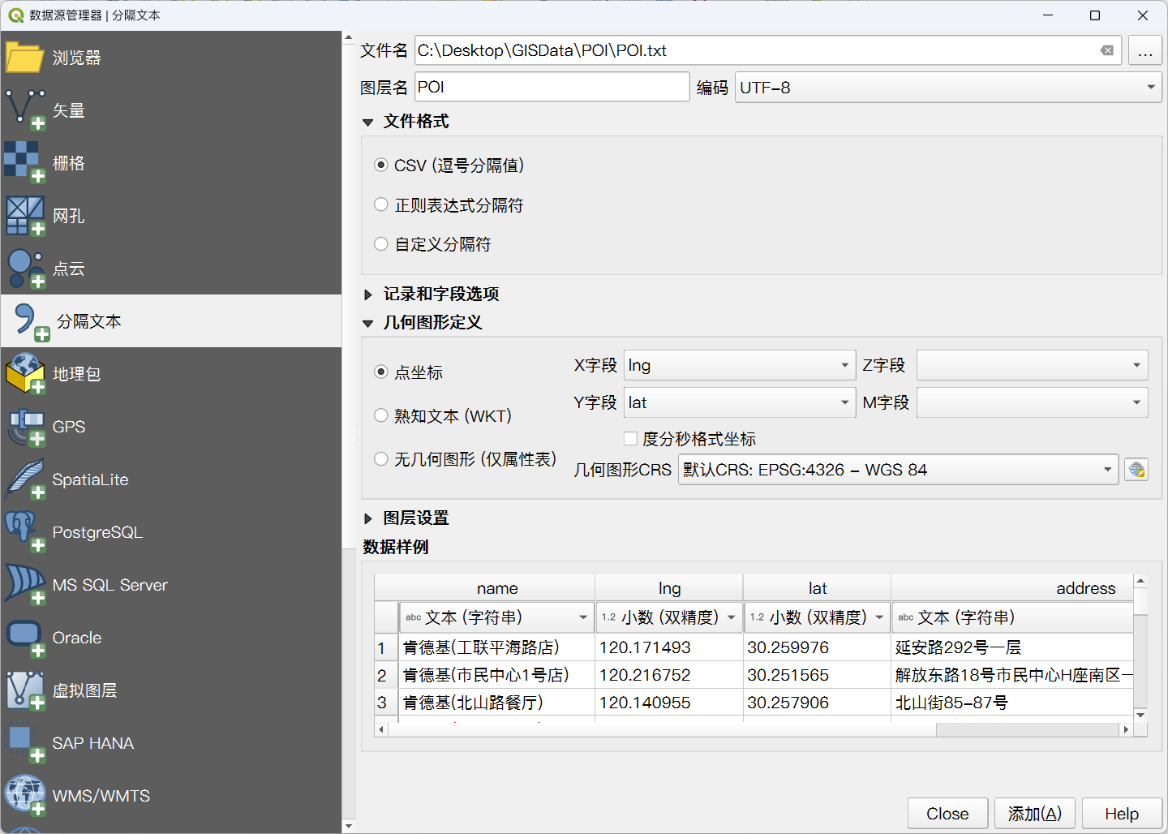This screenshot has width=1168, height=834.
Task: Click cell 北山街85-87号
Action: (x=1012, y=703)
